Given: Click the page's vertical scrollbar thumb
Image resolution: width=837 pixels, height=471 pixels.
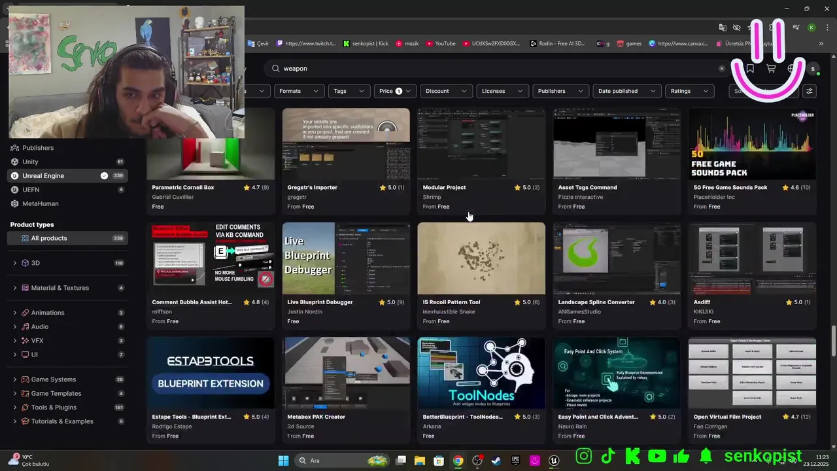Looking at the screenshot, I should click(x=833, y=340).
